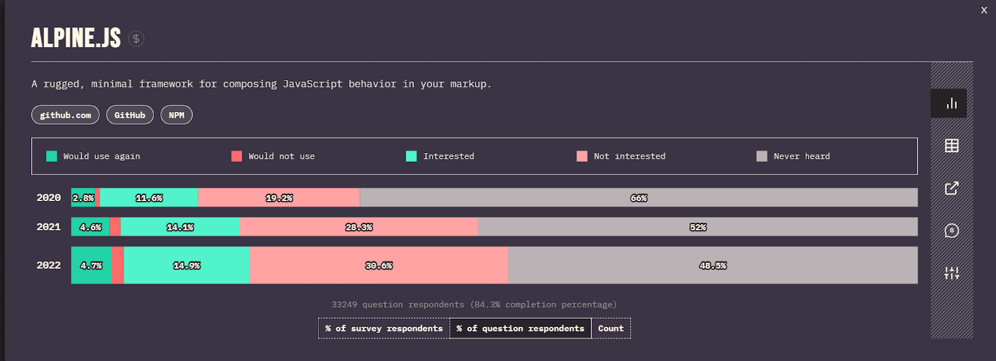Open the NPM link pill
The height and width of the screenshot is (361, 996).
coord(177,115)
